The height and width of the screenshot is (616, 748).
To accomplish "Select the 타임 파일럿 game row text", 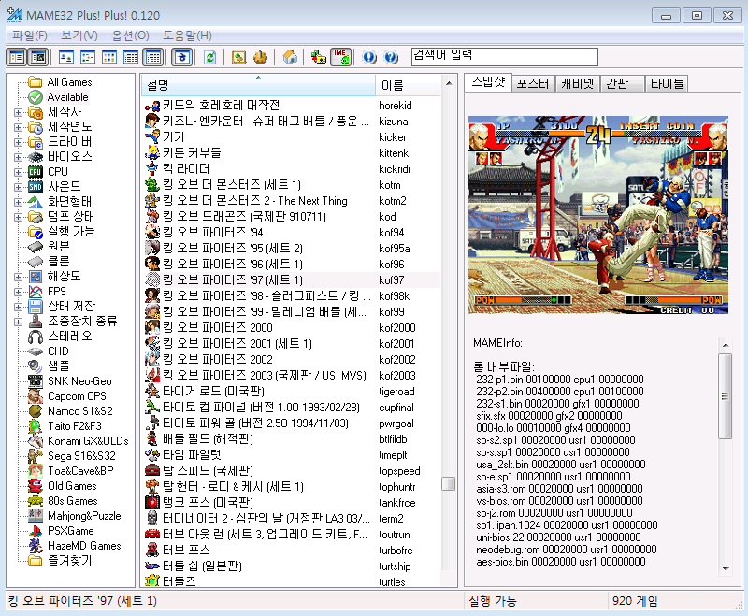I will [192, 455].
